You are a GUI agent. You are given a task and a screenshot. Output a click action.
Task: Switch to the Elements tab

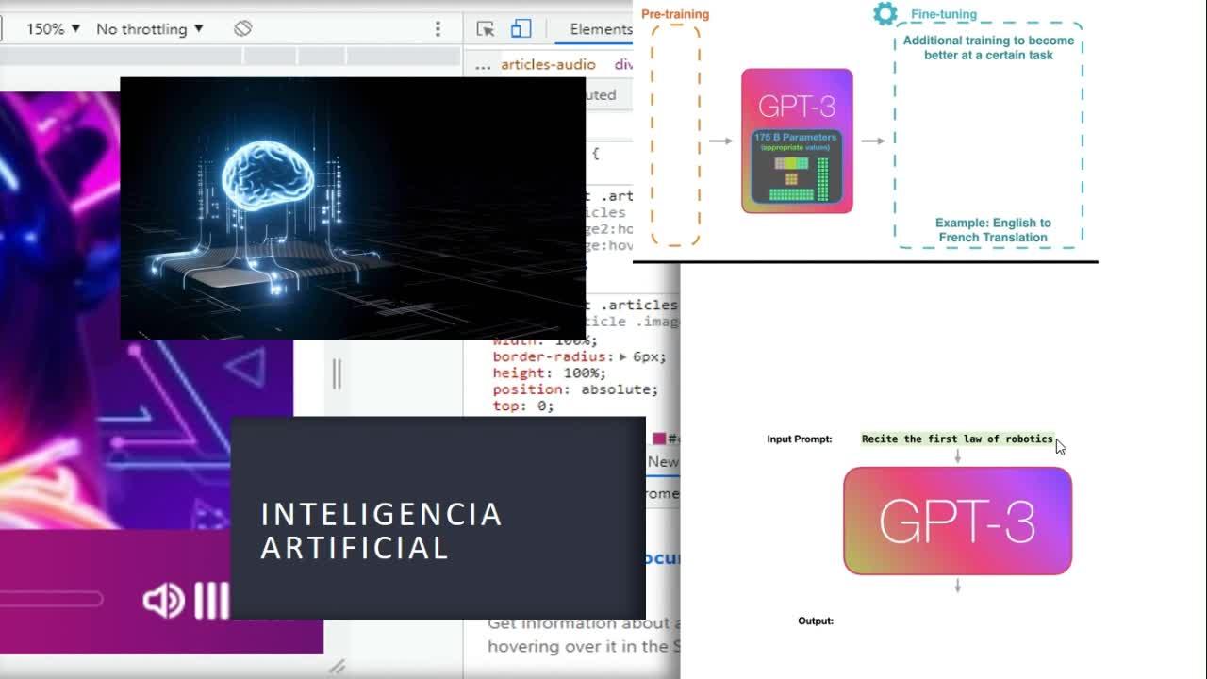click(x=601, y=29)
